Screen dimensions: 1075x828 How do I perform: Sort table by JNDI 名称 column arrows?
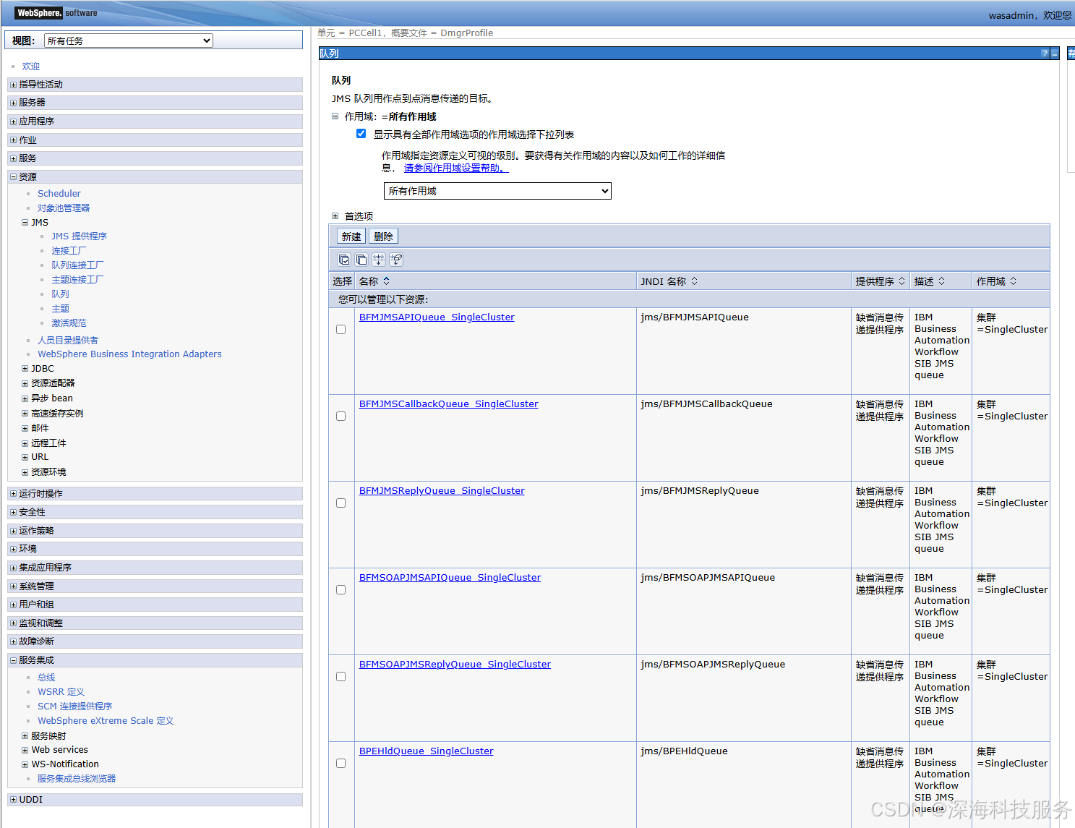pyautogui.click(x=694, y=281)
